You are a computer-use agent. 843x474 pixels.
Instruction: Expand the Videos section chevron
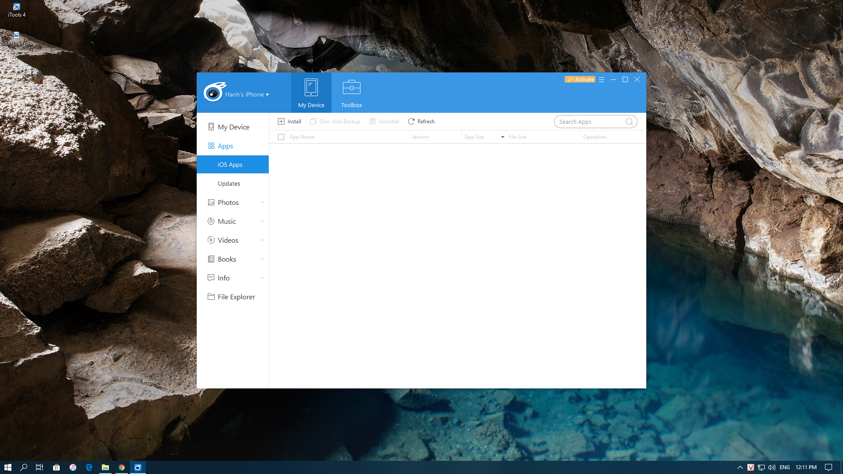[x=262, y=240]
